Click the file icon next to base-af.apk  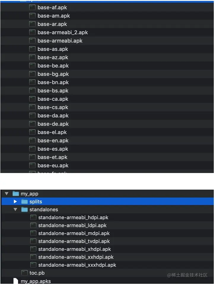click(32, 7)
